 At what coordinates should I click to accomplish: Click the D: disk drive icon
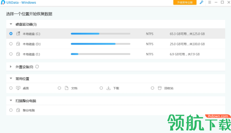18,44
